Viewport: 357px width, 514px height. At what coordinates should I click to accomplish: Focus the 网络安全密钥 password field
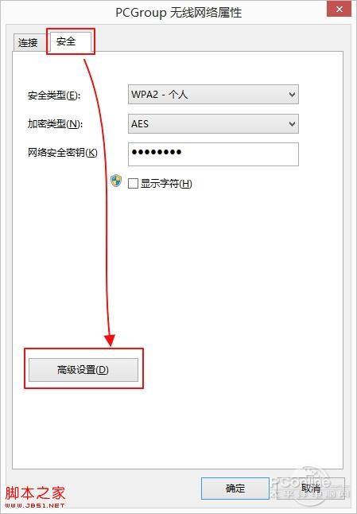[213, 154]
